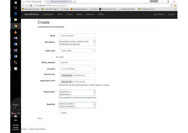Open the Emplyees nav item
The width and height of the screenshot is (188, 133).
[x=90, y=14]
